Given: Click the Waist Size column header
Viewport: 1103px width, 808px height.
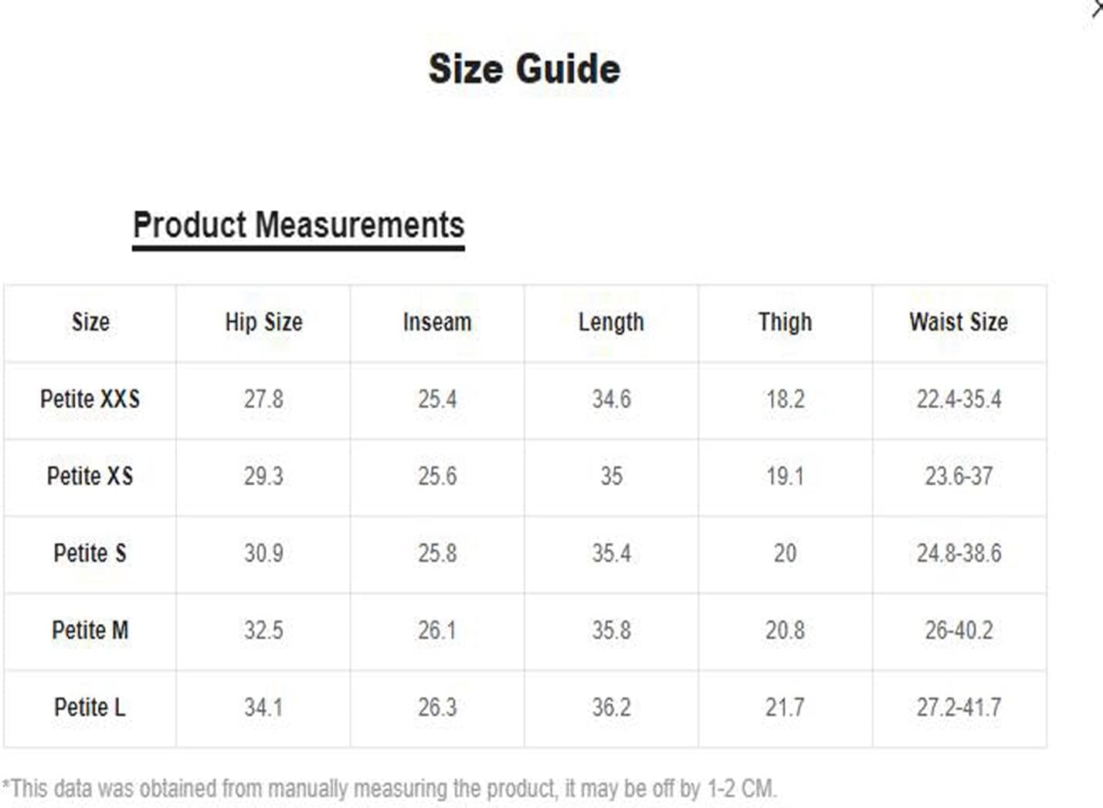Looking at the screenshot, I should tap(959, 322).
